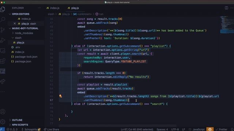Open the remote window indicator in status bar
Screen dimensions: 234x131
click(2, 130)
